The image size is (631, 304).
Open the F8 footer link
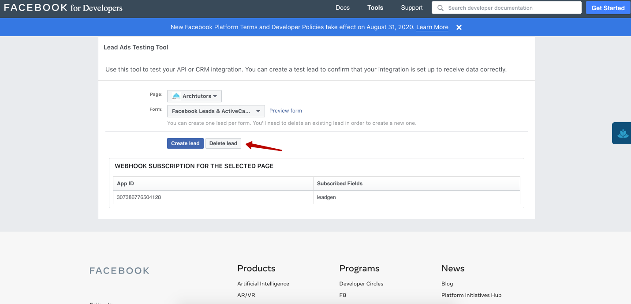[343, 295]
